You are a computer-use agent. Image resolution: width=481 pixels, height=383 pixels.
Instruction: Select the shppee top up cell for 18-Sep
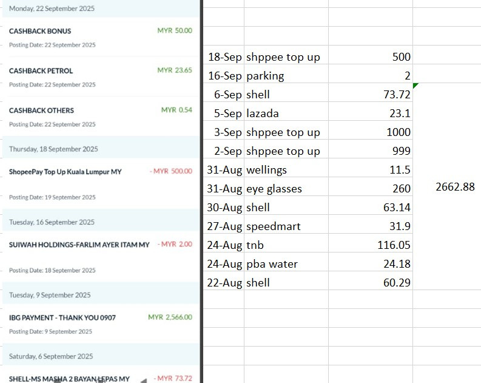point(286,55)
